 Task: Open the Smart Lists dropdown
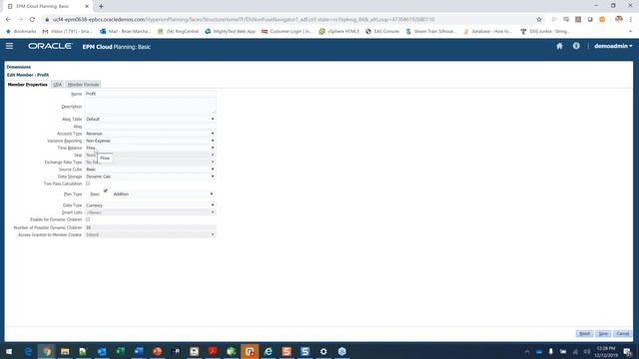(x=150, y=212)
